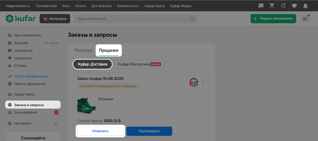Click the Настройки gear icon
The height and width of the screenshot is (141, 318).
(x=10, y=124)
